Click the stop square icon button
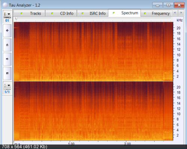The width and height of the screenshot is (187, 149). click(x=7, y=73)
